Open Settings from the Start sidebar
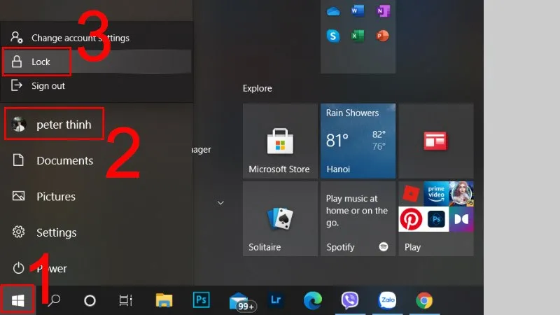The width and height of the screenshot is (560, 315). tap(56, 232)
